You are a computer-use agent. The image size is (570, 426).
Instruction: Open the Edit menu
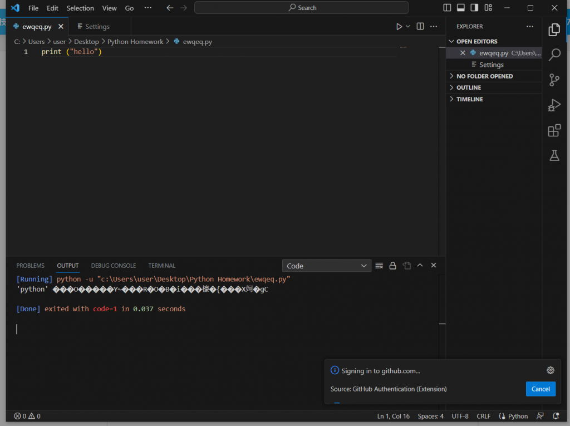coord(52,8)
